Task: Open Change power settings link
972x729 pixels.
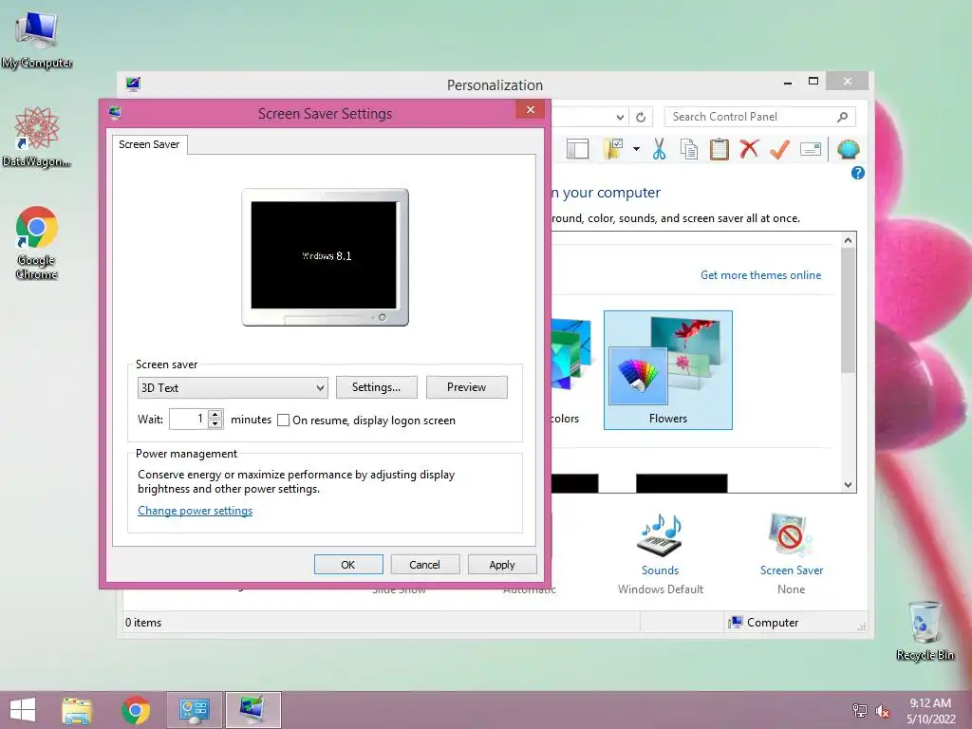Action: [196, 511]
